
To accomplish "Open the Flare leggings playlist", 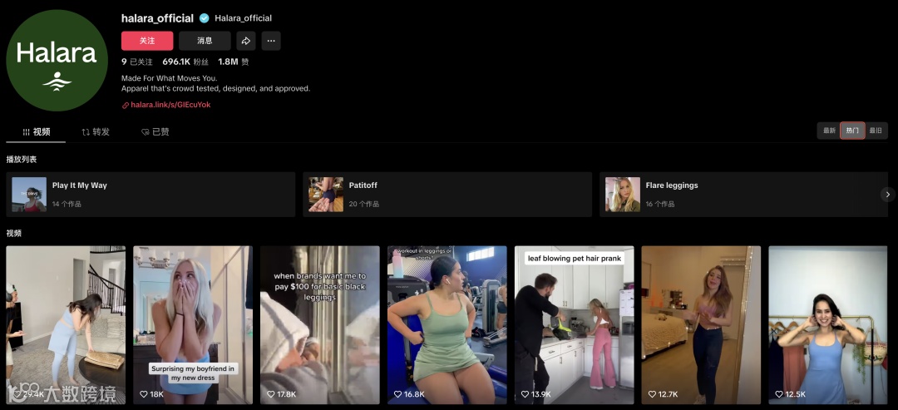I will 744,195.
